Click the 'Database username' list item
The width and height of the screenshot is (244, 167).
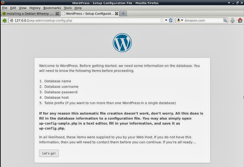pos(61,87)
